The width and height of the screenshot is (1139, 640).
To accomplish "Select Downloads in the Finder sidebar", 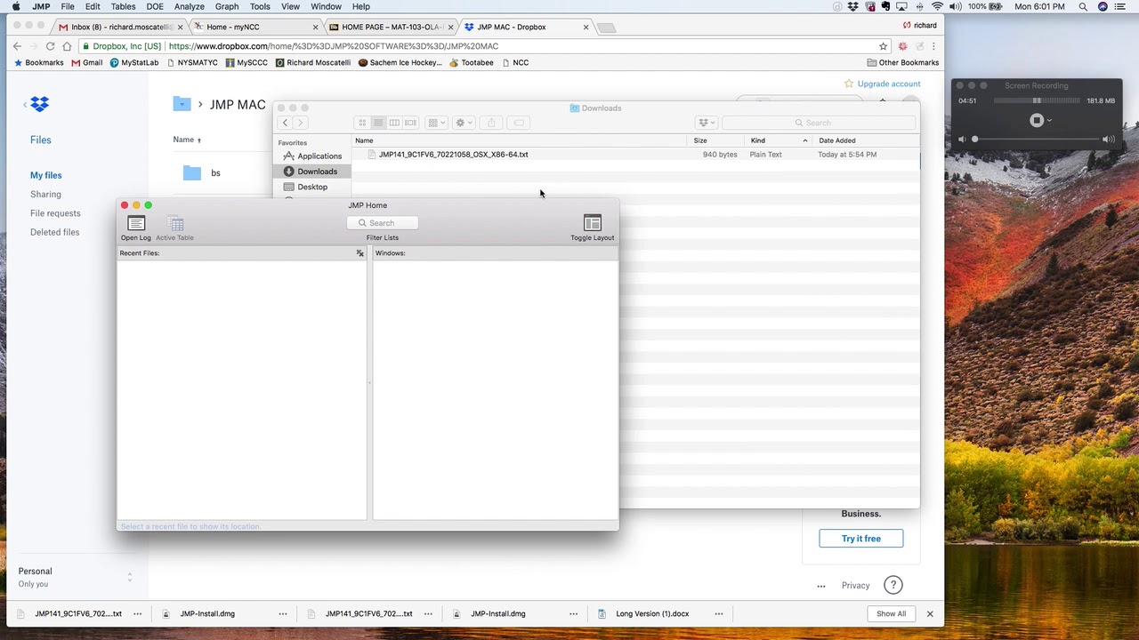I will coord(317,171).
